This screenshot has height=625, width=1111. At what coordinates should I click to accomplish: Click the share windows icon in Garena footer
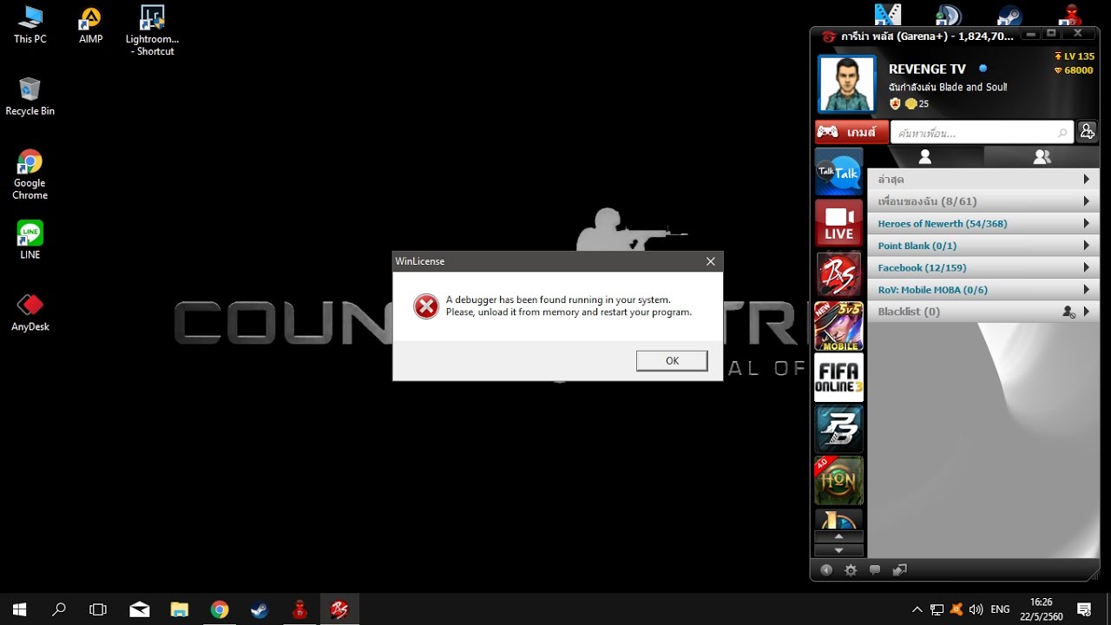click(900, 570)
